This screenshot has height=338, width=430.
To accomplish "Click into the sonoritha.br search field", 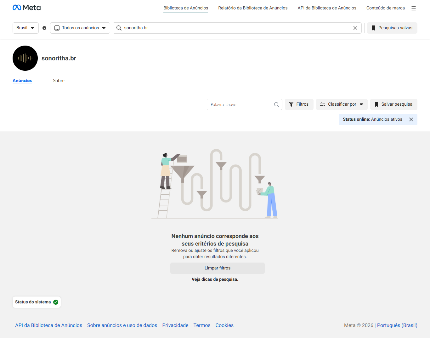I will pyautogui.click(x=237, y=28).
